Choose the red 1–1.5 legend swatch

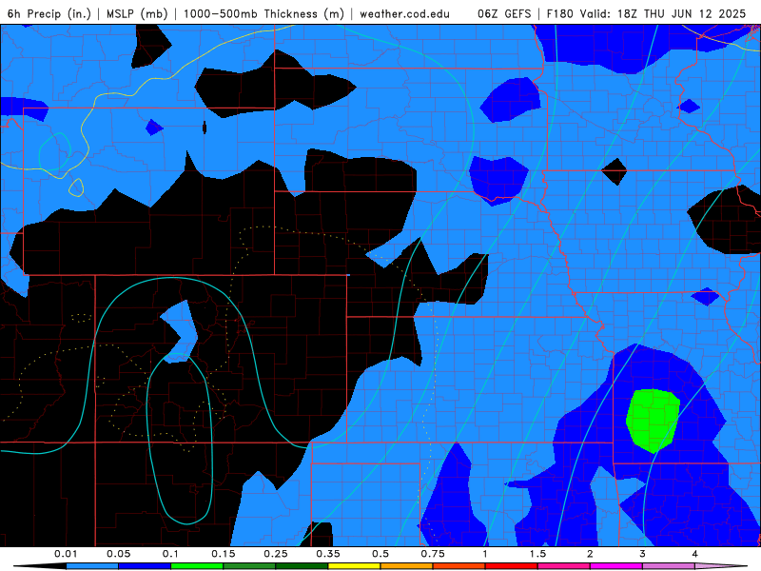coord(512,566)
